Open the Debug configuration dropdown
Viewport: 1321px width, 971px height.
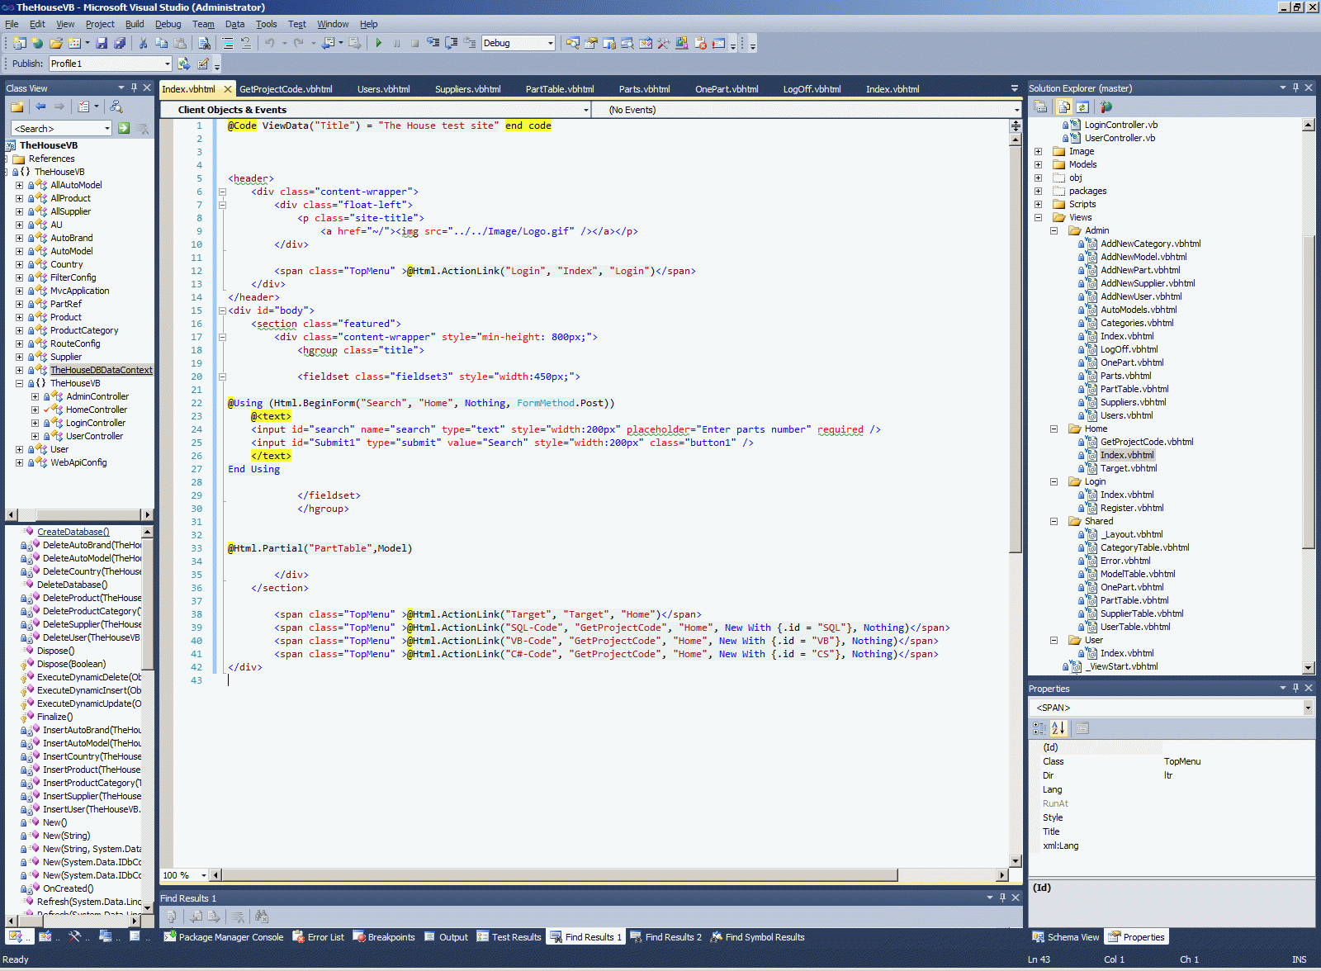click(550, 43)
